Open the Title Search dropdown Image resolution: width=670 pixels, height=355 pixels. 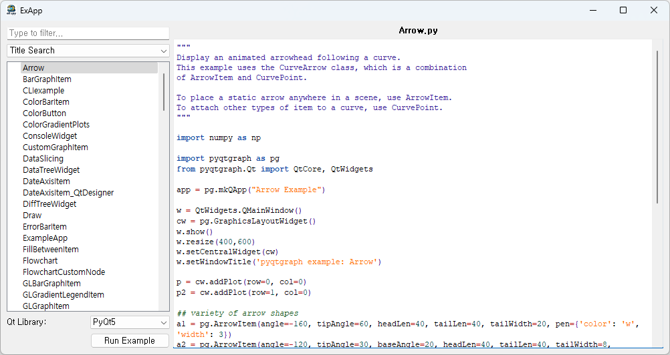(88, 51)
